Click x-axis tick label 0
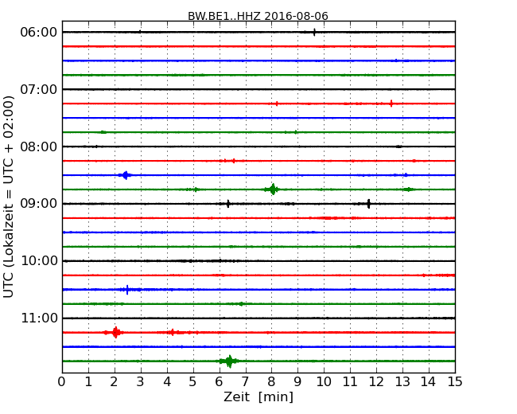 click(x=62, y=381)
